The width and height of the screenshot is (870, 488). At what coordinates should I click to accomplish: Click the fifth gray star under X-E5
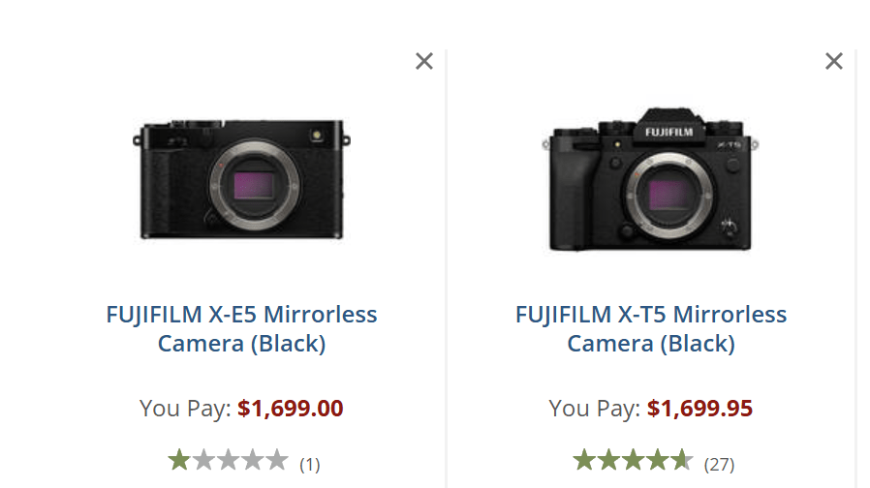pos(276,460)
